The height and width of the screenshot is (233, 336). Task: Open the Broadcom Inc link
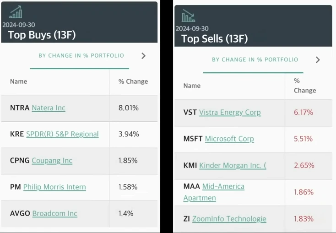[x=54, y=213]
